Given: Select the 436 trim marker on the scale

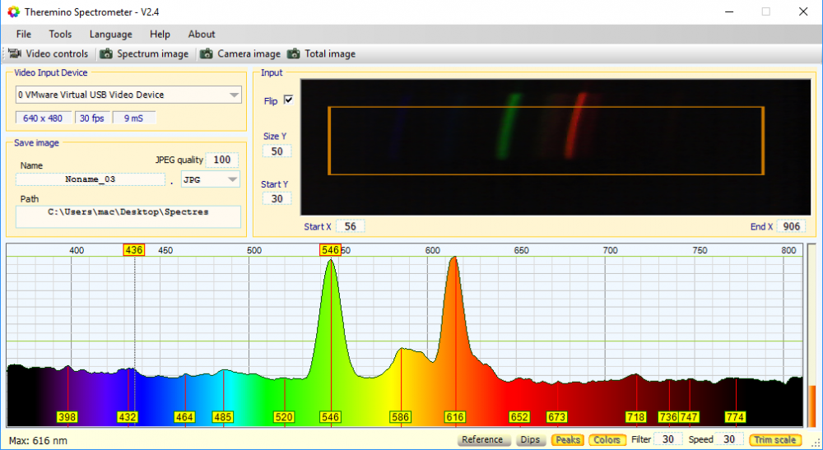Looking at the screenshot, I should 134,250.
